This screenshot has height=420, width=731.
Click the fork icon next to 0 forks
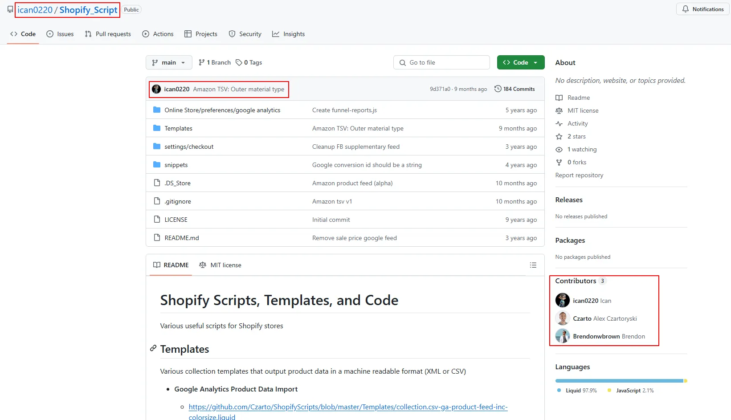(x=559, y=163)
